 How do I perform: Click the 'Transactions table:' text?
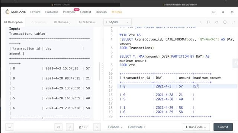tap(27, 34)
